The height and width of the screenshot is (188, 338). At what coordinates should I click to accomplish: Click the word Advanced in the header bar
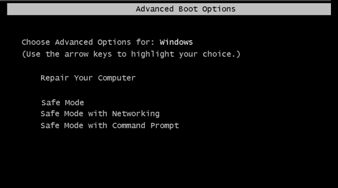click(155, 9)
